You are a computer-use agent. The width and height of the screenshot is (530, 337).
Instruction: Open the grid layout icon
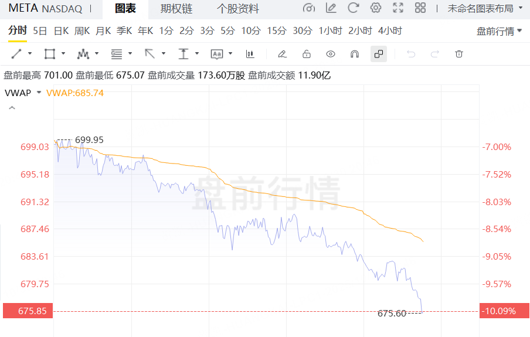[420, 8]
